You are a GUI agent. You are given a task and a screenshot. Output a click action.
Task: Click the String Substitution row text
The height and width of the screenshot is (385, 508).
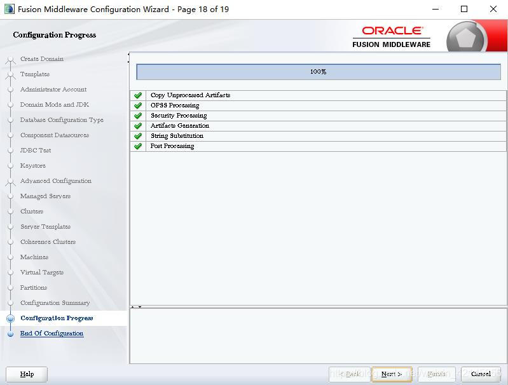pos(177,136)
